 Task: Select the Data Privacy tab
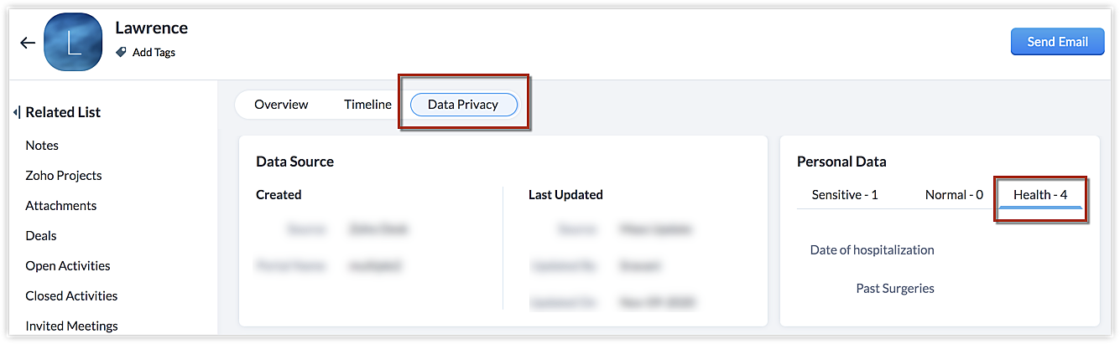pos(463,105)
